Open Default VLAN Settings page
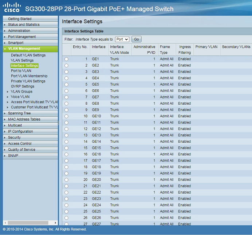 (28, 55)
